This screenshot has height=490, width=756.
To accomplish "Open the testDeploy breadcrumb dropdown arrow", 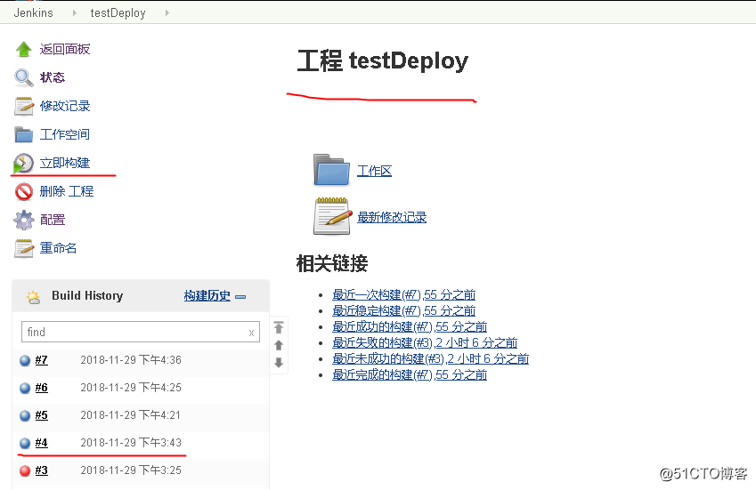I will [167, 13].
